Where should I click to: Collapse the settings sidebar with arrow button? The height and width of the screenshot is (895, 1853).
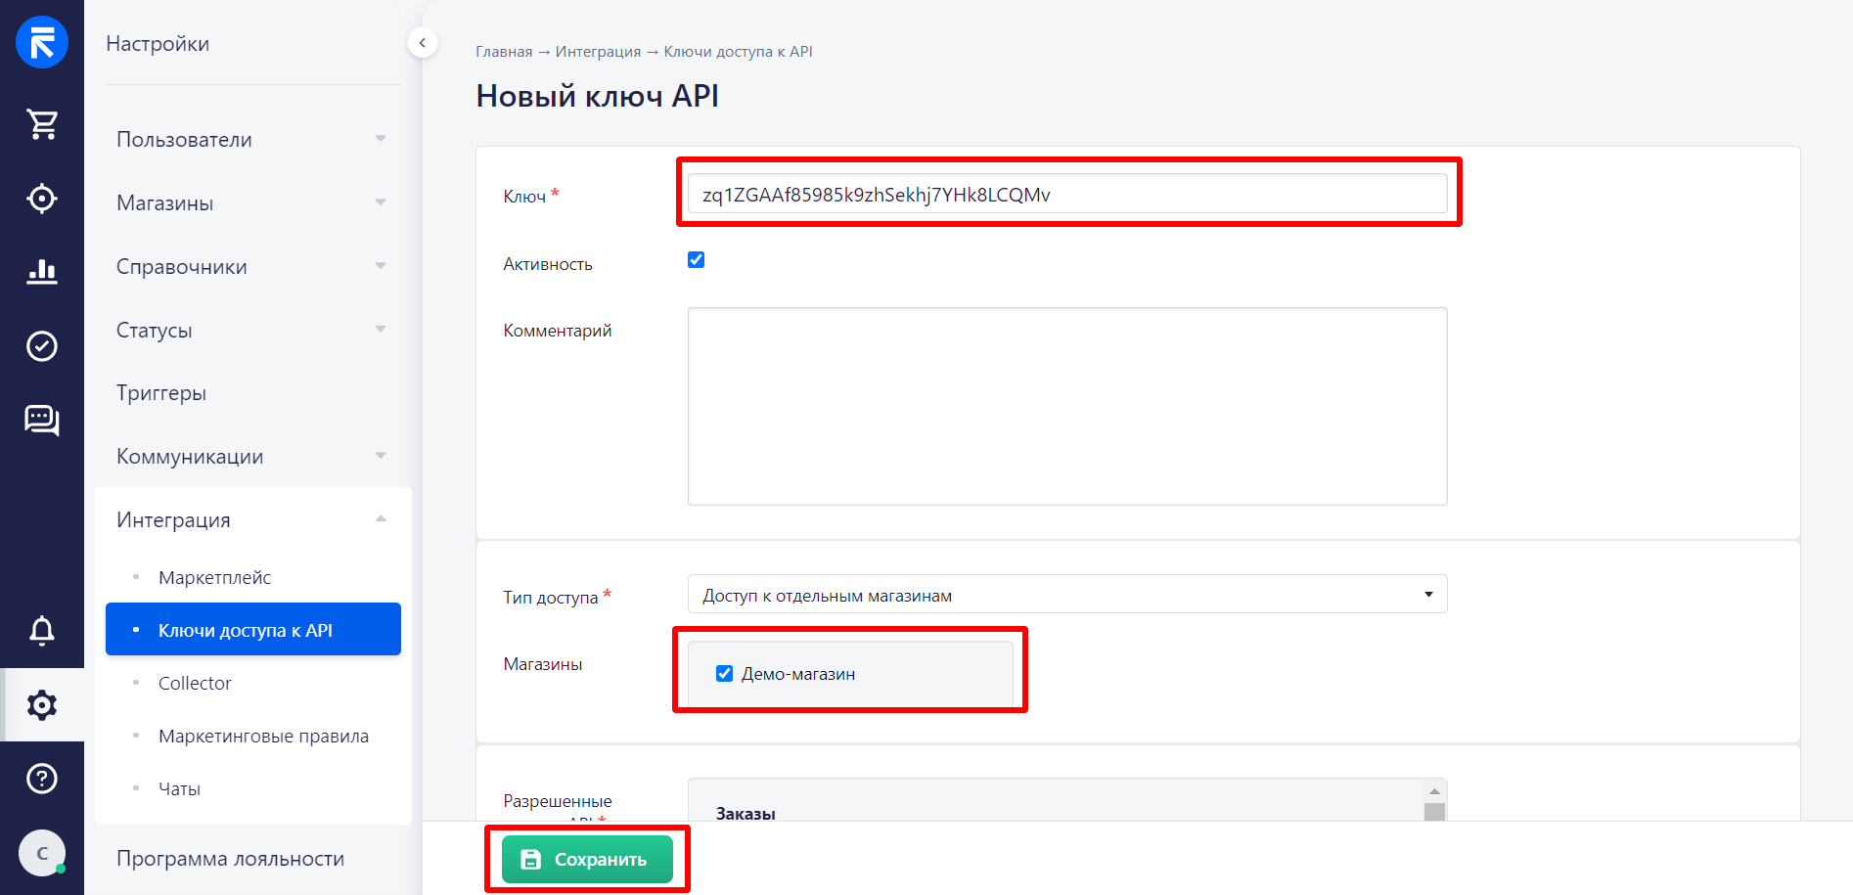[422, 43]
